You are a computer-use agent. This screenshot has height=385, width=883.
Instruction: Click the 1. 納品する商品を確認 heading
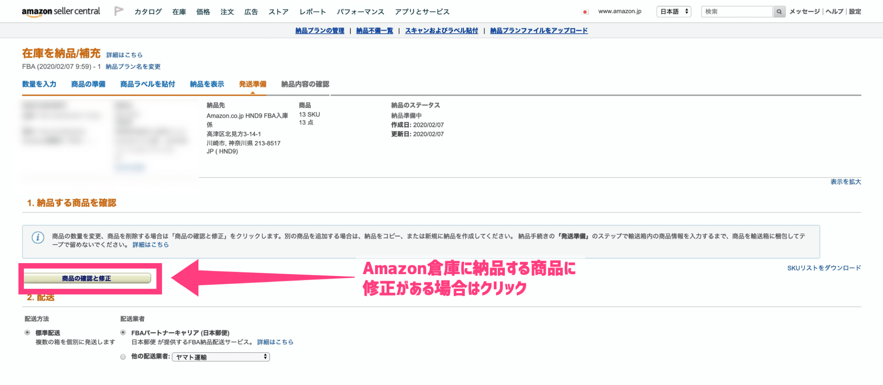pyautogui.click(x=72, y=203)
